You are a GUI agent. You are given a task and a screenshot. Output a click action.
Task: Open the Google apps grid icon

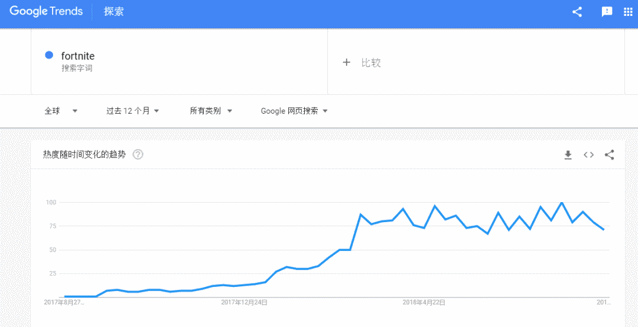click(x=628, y=12)
